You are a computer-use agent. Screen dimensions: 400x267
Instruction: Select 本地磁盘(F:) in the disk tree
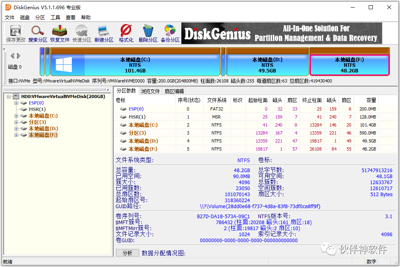[43, 135]
